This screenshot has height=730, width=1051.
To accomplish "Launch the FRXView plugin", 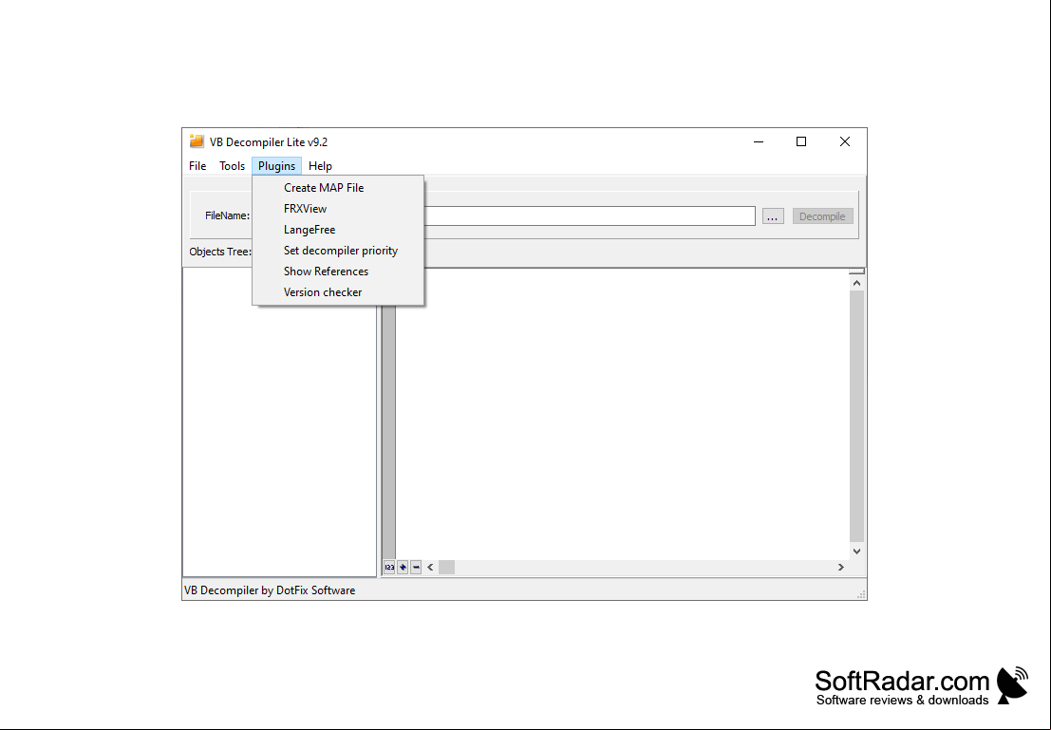I will coord(339,209).
